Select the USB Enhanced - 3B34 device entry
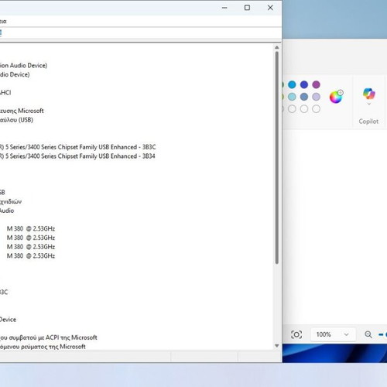This screenshot has height=387, width=387. click(x=77, y=156)
